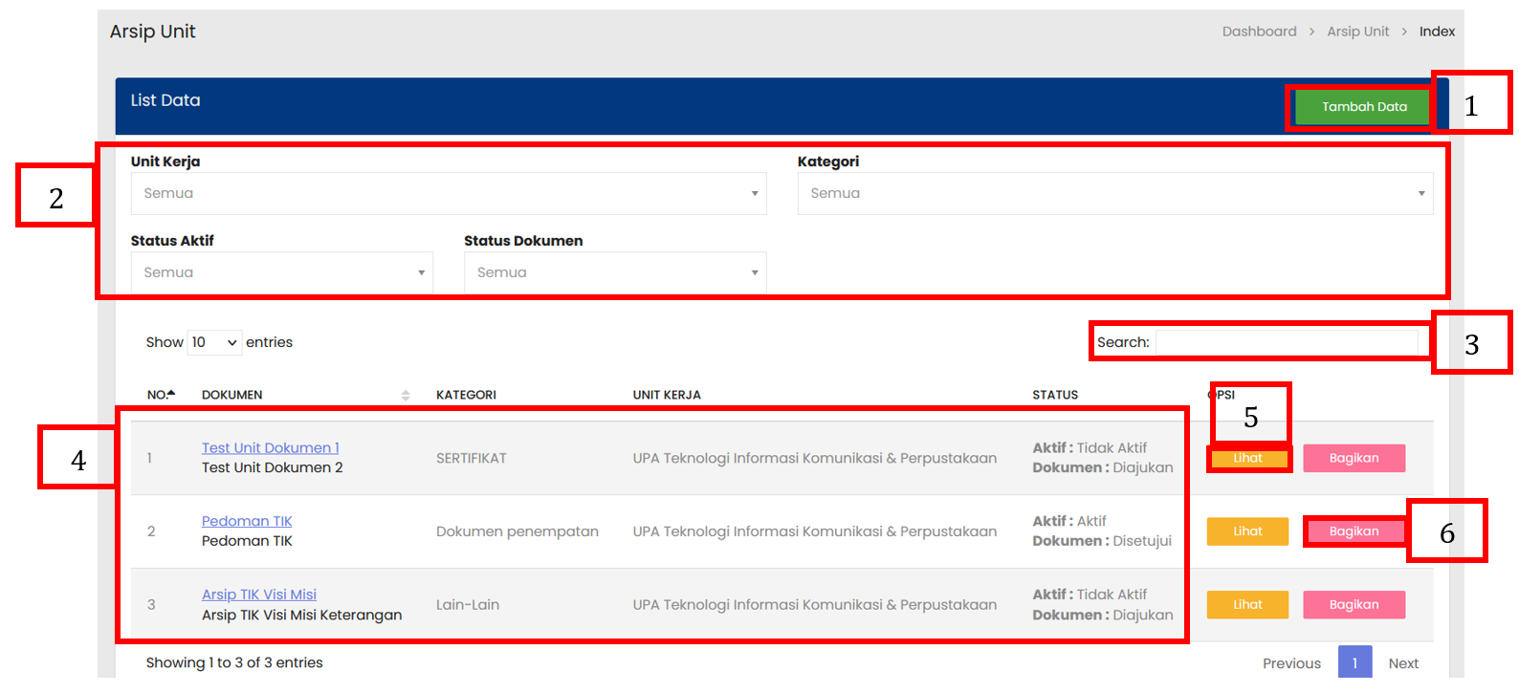Viewport: 1519px width, 693px height.
Task: Open the Test Unit Dokumen 1 link
Action: [x=270, y=447]
